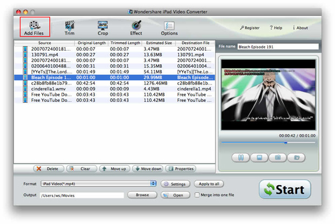Expand the Format dropdown list
The image size is (335, 224).
coord(153,184)
